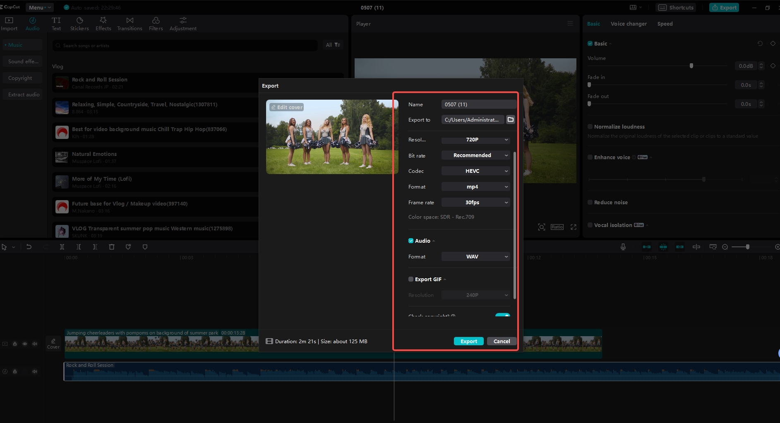This screenshot has height=423, width=780.
Task: Open the video Format dropdown showing mp4
Action: click(476, 187)
